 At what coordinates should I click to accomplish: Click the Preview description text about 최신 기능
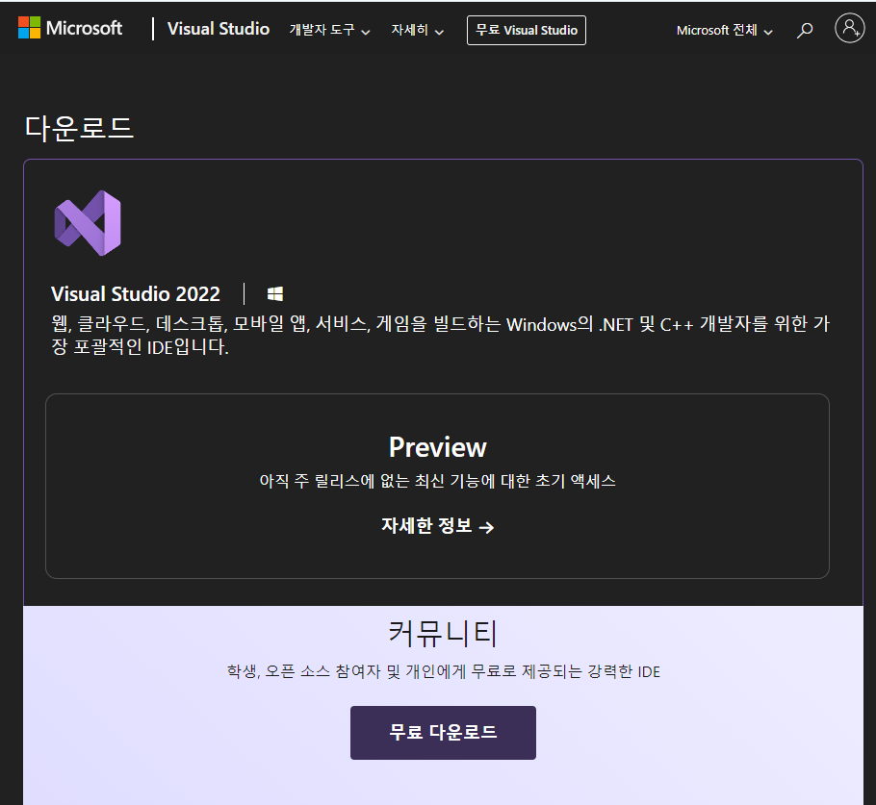[x=437, y=481]
